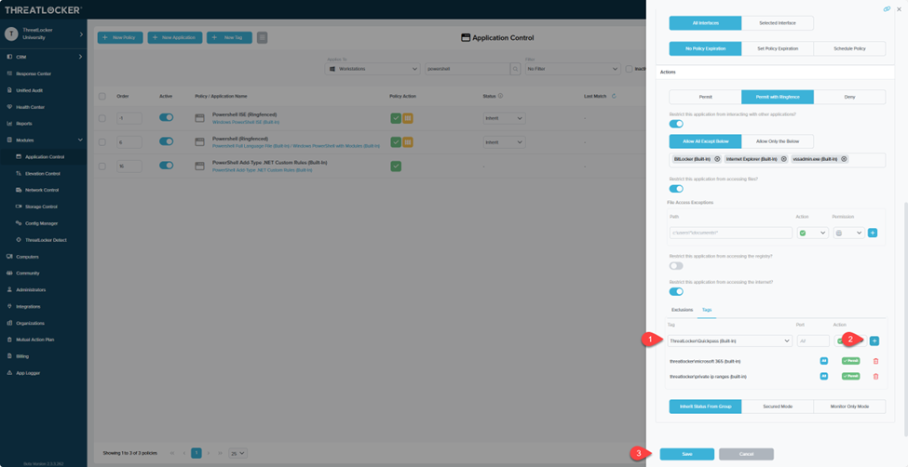
Task: Expand the CRM sidebar menu
Action: [80, 57]
